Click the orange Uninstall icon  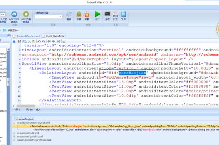pos(87,16)
